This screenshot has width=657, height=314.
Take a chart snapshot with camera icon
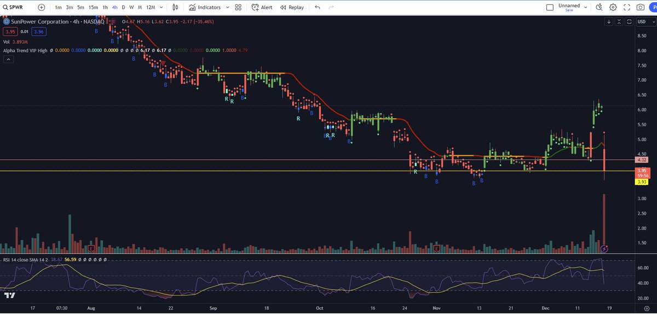click(641, 8)
